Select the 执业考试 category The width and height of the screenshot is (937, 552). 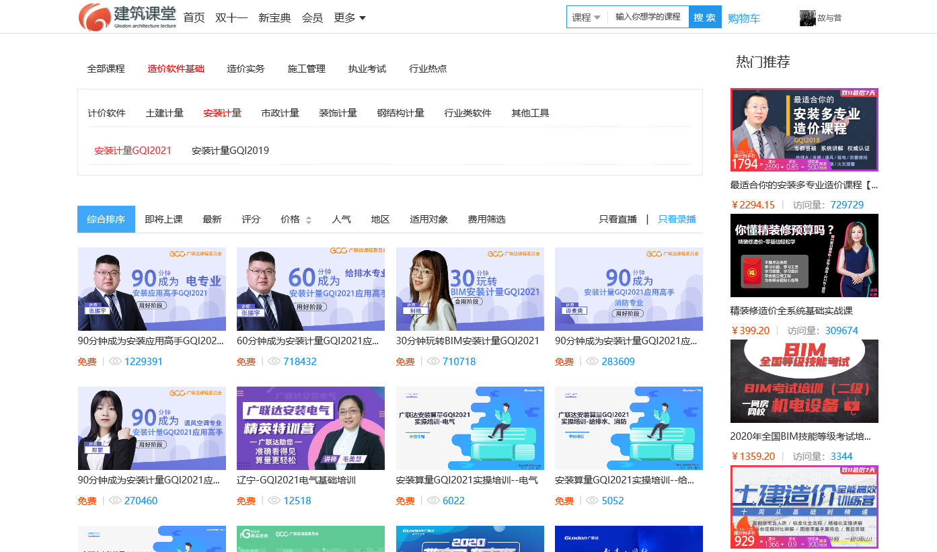tap(367, 69)
